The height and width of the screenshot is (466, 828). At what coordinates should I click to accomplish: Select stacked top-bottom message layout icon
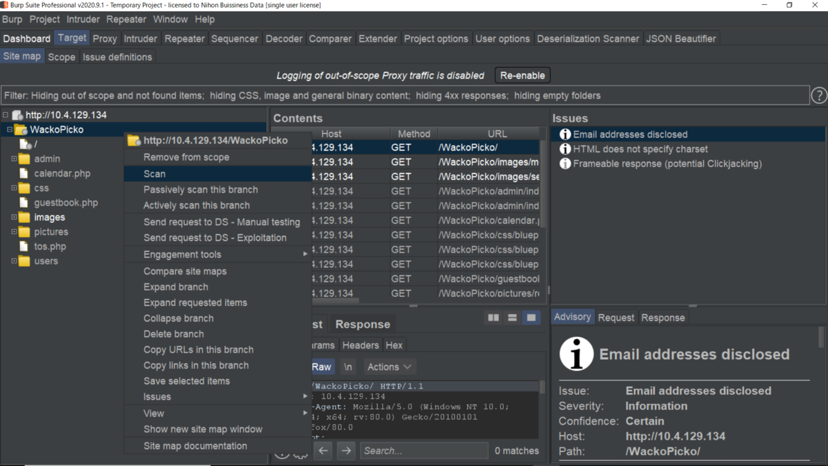tap(512, 318)
